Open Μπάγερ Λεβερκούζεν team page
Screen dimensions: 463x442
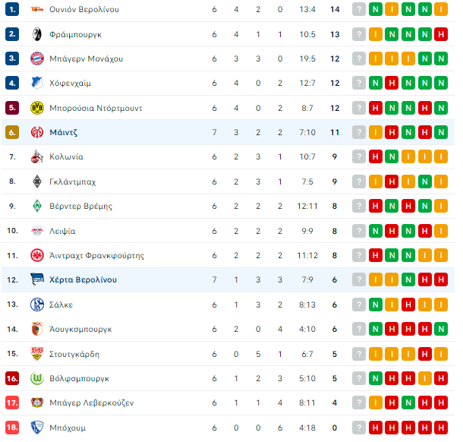(x=92, y=403)
